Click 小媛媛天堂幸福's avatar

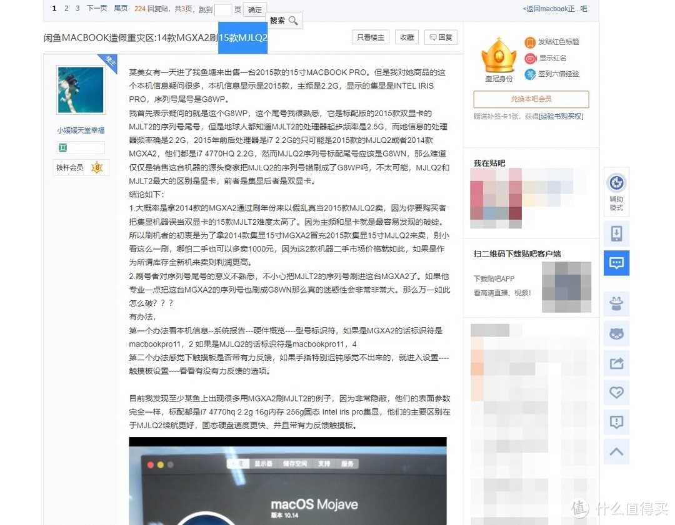coord(79,89)
